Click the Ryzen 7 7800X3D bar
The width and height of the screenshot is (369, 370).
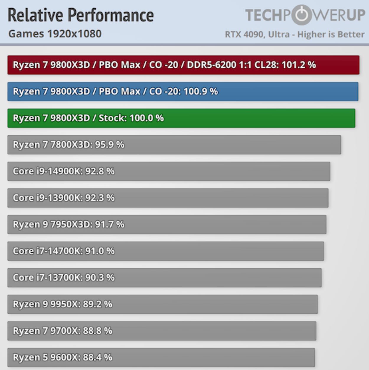[x=174, y=145]
